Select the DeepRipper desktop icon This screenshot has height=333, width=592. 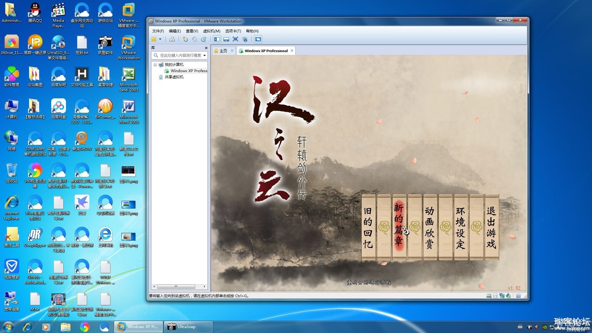[35, 237]
